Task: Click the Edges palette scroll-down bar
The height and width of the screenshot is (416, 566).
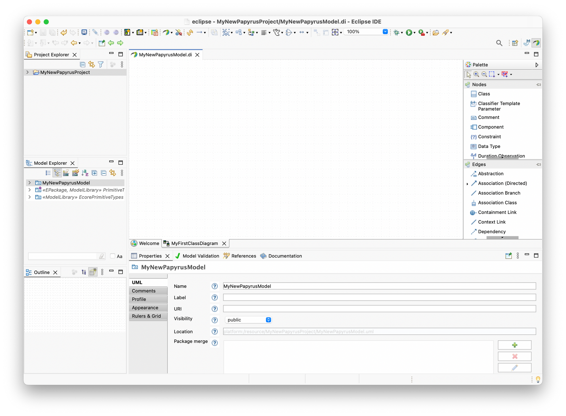Action: tap(502, 238)
